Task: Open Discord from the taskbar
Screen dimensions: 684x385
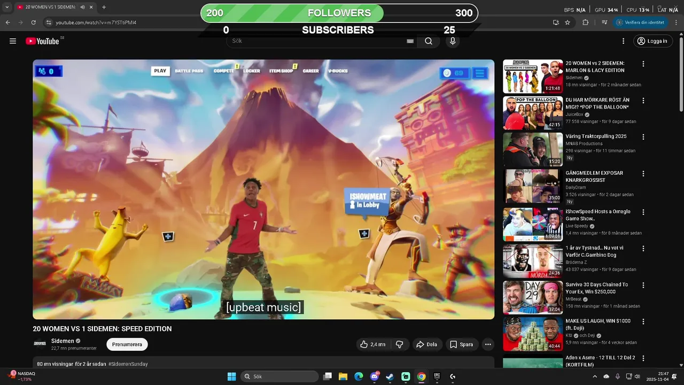Action: [x=375, y=376]
